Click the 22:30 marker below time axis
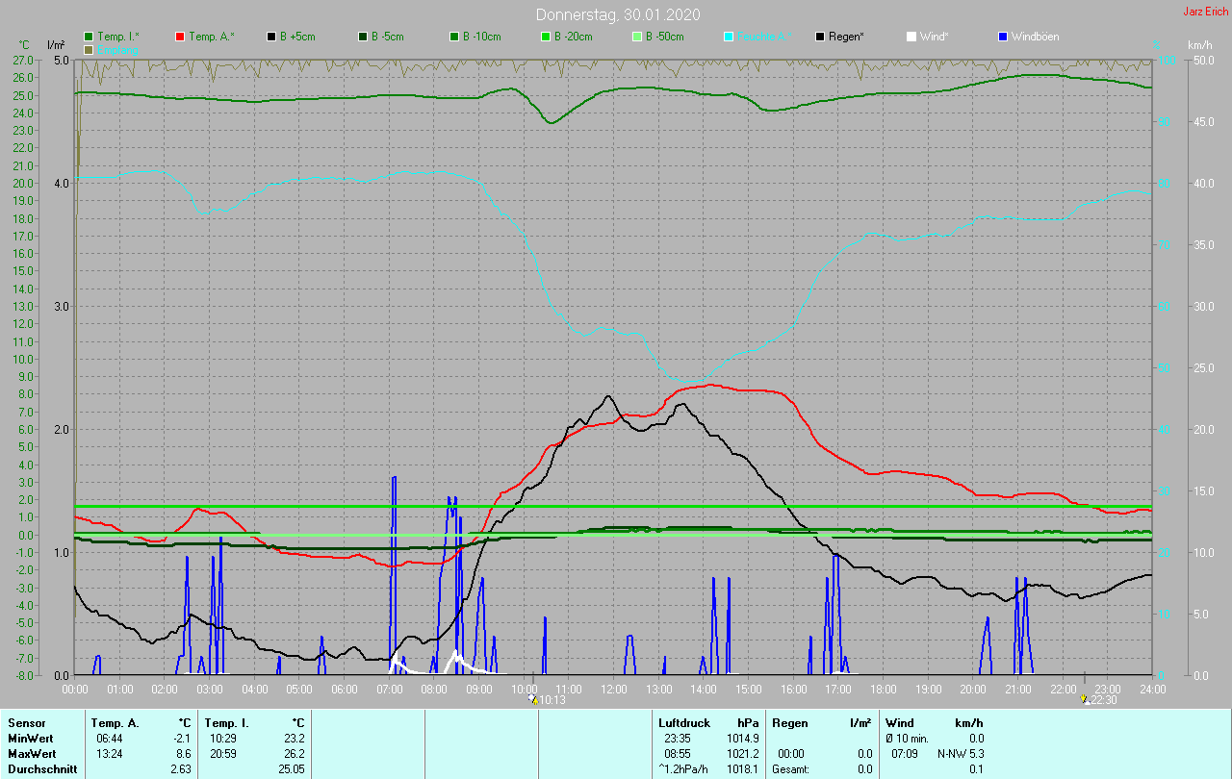Viewport: 1232px width, 779px height. pyautogui.click(x=1099, y=701)
